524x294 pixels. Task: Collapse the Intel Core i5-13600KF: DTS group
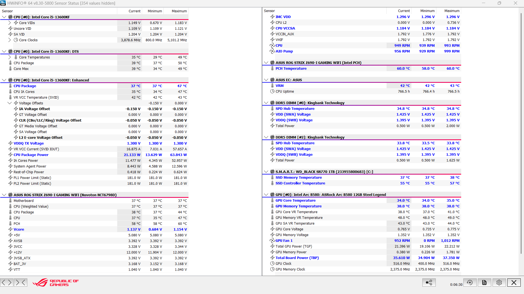(x=4, y=51)
